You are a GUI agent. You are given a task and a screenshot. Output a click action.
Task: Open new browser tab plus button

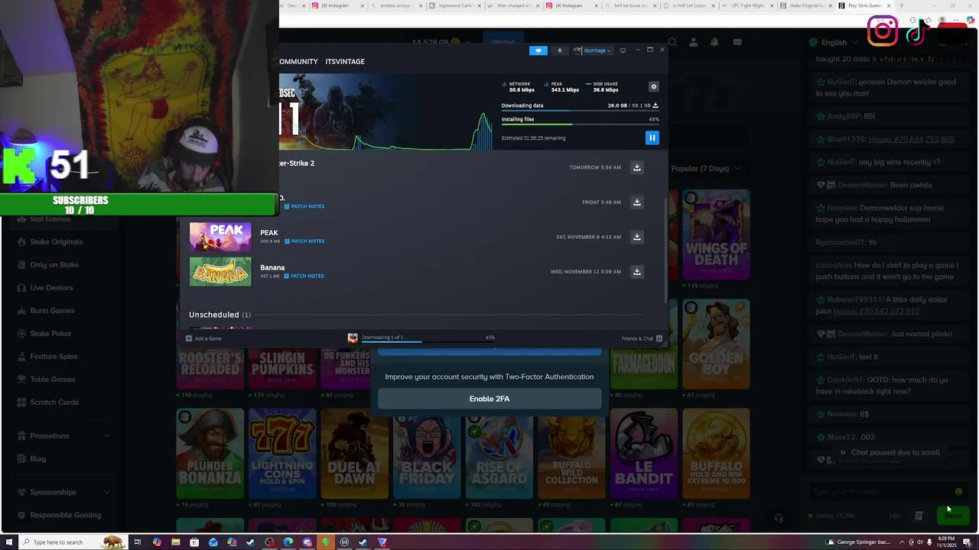[x=901, y=5]
